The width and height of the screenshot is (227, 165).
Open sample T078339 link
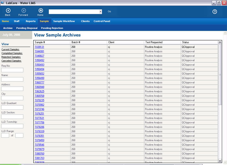39,131
